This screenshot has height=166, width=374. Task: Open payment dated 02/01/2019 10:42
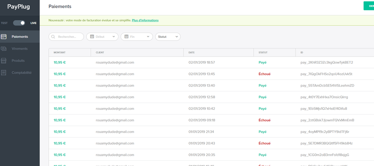click(x=211, y=108)
